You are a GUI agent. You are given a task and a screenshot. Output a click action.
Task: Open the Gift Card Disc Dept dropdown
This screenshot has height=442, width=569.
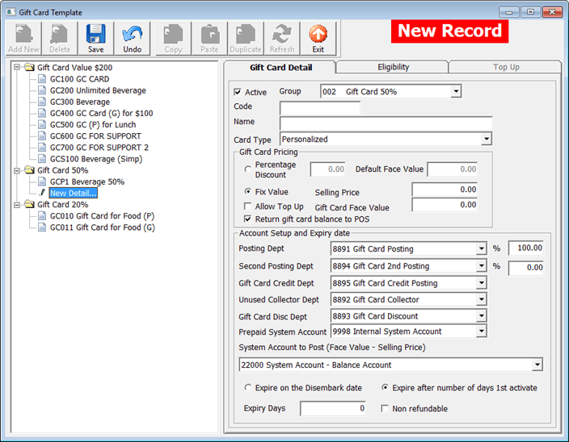point(481,316)
